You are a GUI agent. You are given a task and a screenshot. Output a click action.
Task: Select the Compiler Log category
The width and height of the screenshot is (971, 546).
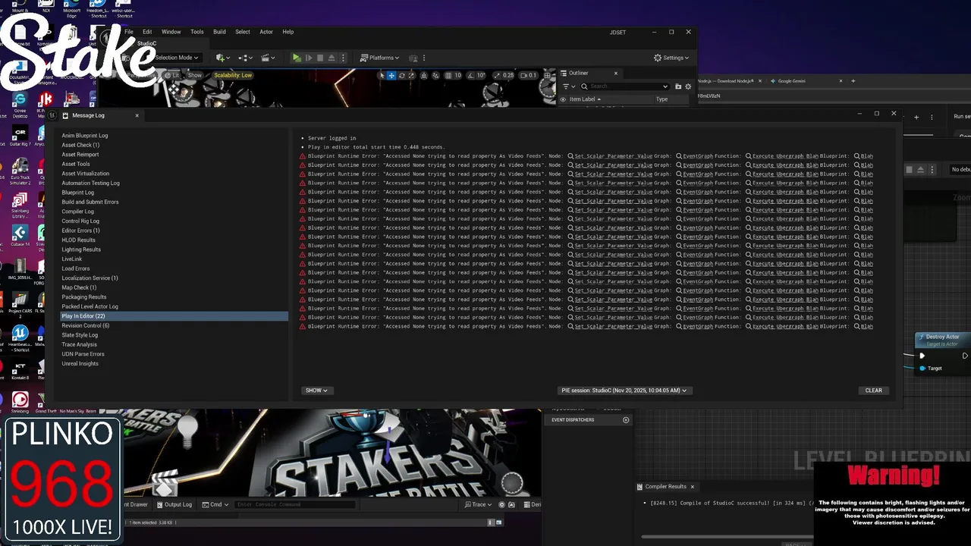click(x=77, y=212)
